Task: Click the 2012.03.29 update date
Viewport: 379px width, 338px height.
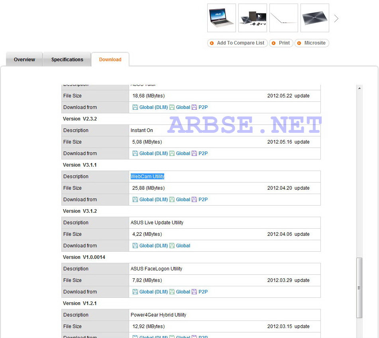Action: point(289,280)
